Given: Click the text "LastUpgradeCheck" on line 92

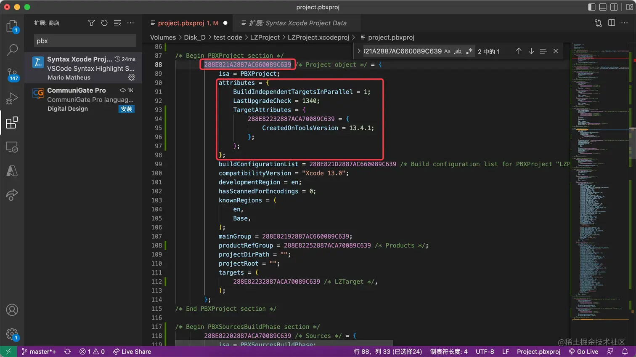Looking at the screenshot, I should pos(262,101).
